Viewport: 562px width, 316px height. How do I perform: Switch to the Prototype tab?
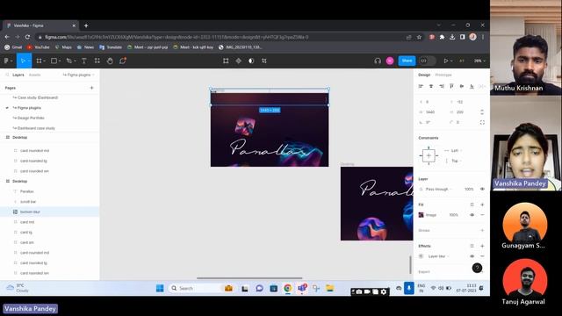tap(443, 75)
